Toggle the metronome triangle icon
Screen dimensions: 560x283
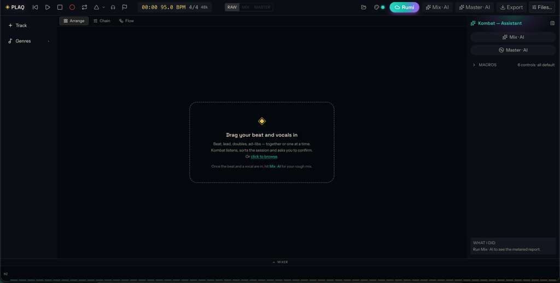[x=96, y=7]
